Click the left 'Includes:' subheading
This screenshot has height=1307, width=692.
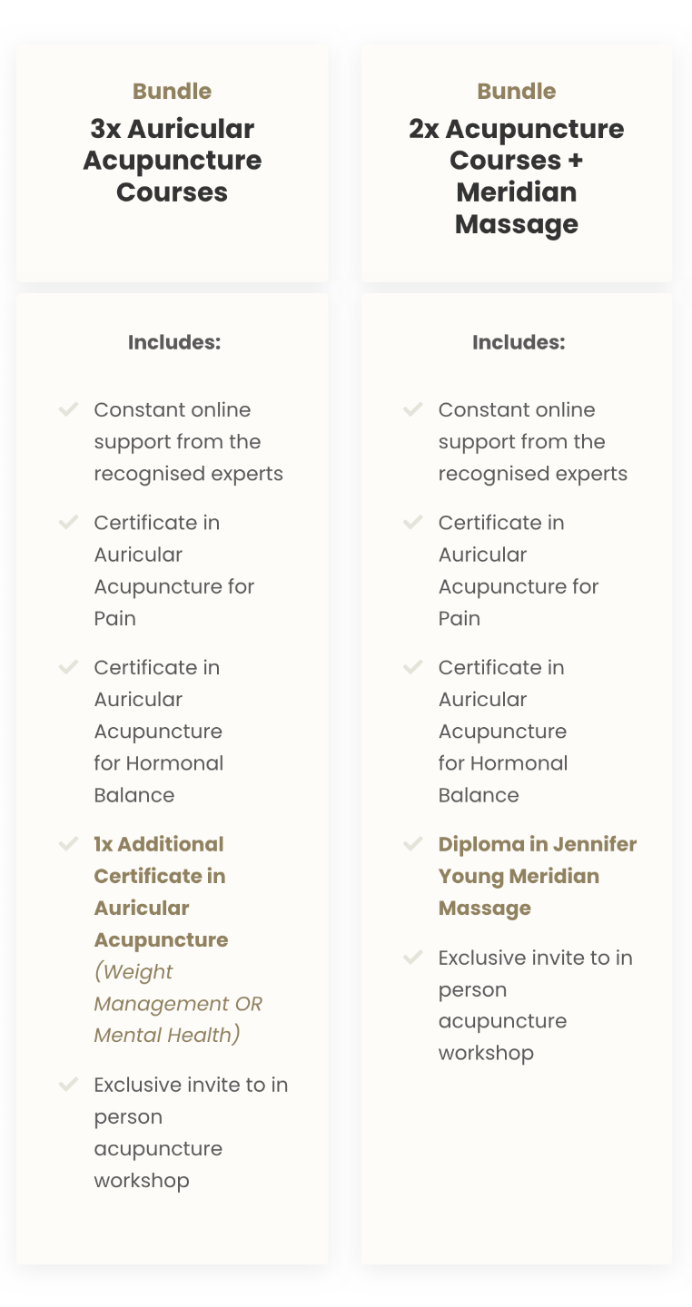(174, 342)
